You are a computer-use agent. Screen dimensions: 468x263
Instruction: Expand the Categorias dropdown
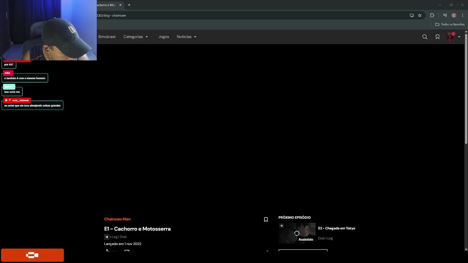coord(136,37)
